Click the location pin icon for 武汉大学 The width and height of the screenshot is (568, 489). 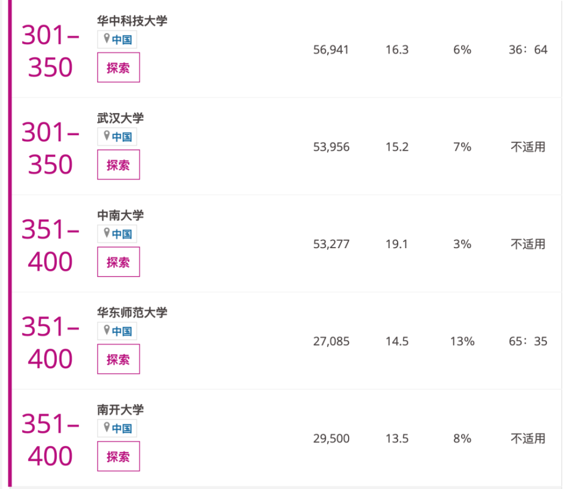tap(107, 136)
